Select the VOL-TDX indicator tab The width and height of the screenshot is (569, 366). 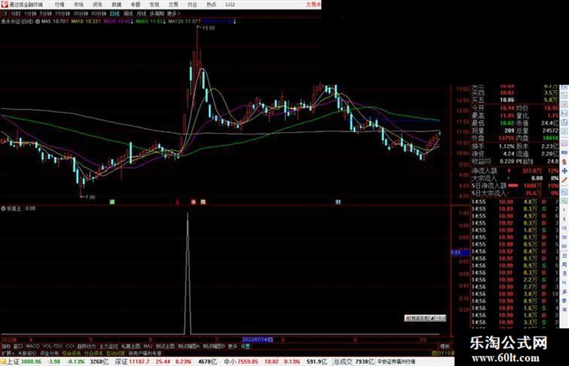point(52,346)
